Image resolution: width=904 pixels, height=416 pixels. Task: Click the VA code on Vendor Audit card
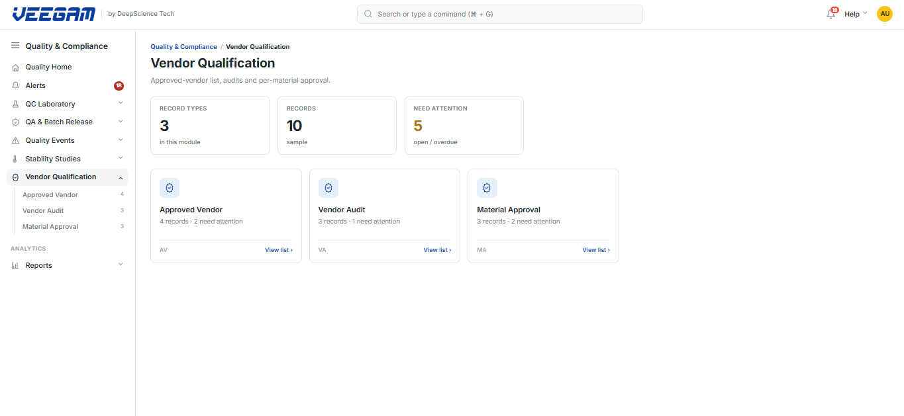pyautogui.click(x=323, y=250)
